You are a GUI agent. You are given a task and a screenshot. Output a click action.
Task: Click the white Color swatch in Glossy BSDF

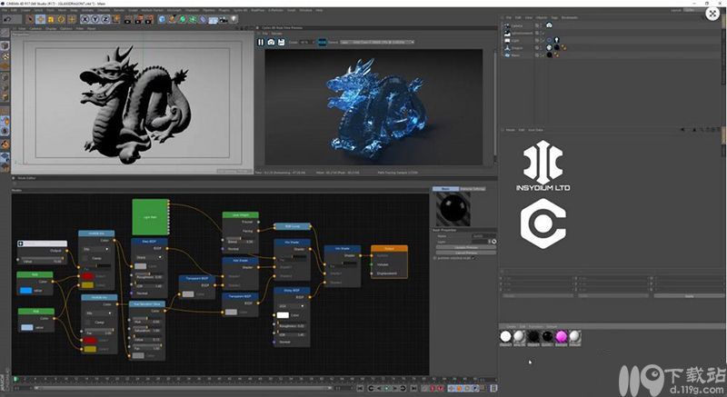pyautogui.click(x=283, y=315)
